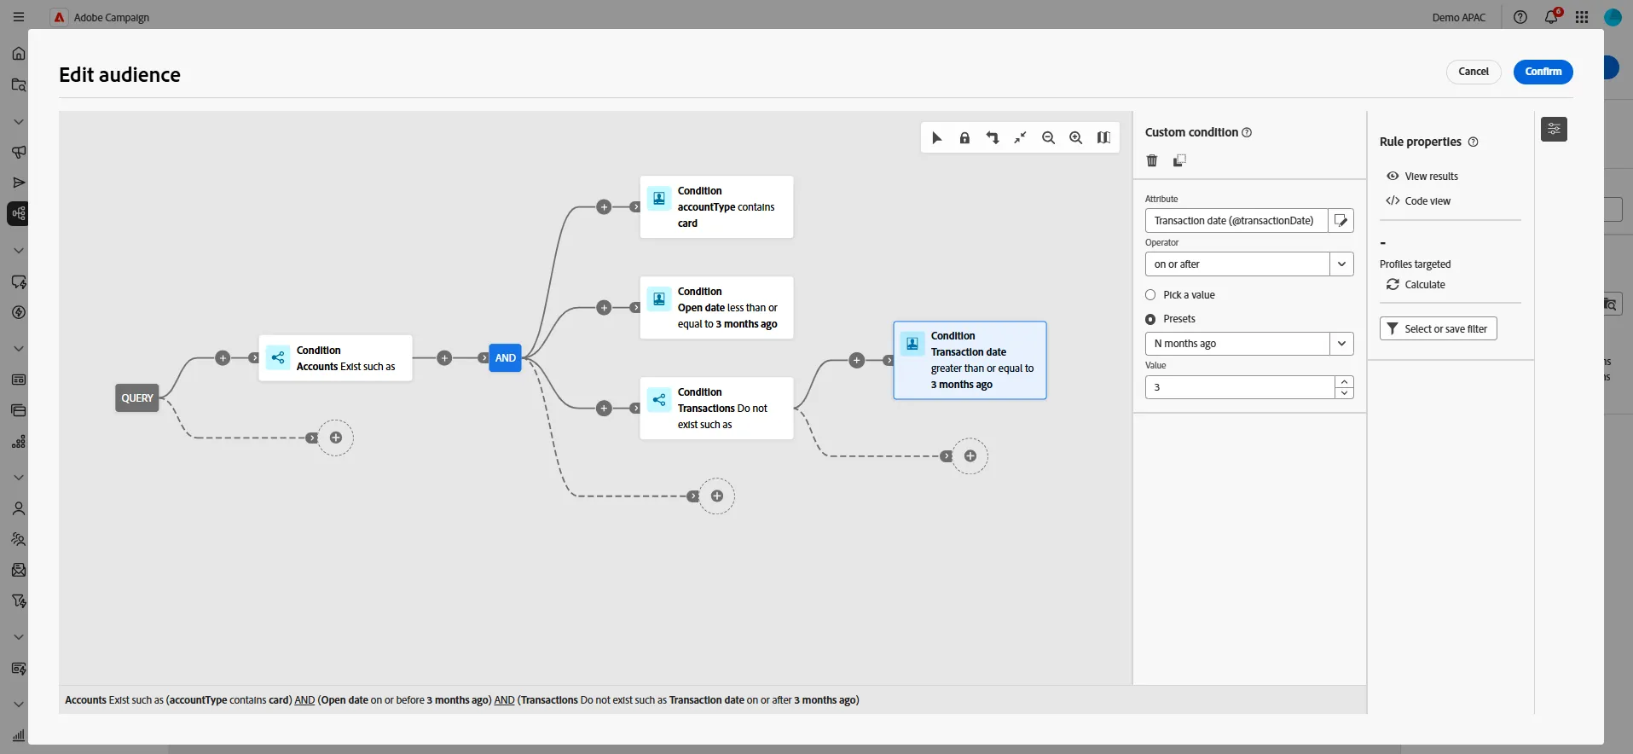Select the 'Transaction date greater than' condition node
This screenshot has height=754, width=1633.
coord(970,360)
